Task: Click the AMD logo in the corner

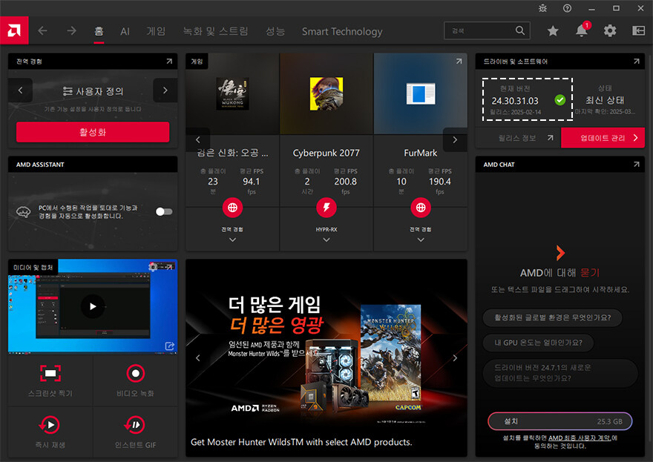Action: pos(15,30)
